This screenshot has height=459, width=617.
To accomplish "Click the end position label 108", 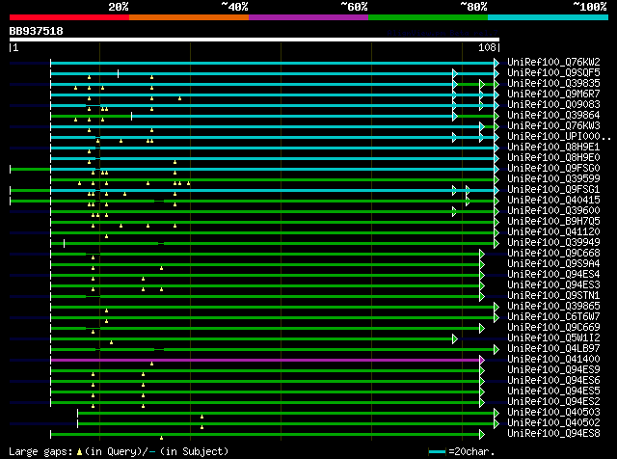I will coord(487,47).
